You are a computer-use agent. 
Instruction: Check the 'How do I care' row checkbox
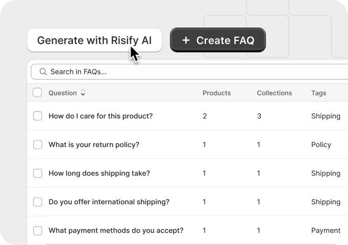point(37,116)
